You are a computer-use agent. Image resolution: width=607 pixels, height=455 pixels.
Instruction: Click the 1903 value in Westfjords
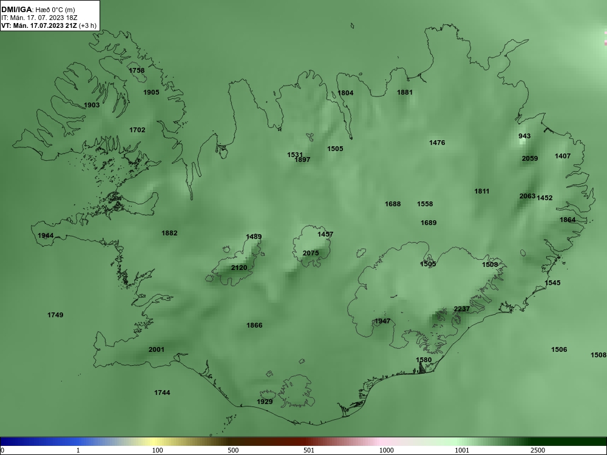coord(92,105)
